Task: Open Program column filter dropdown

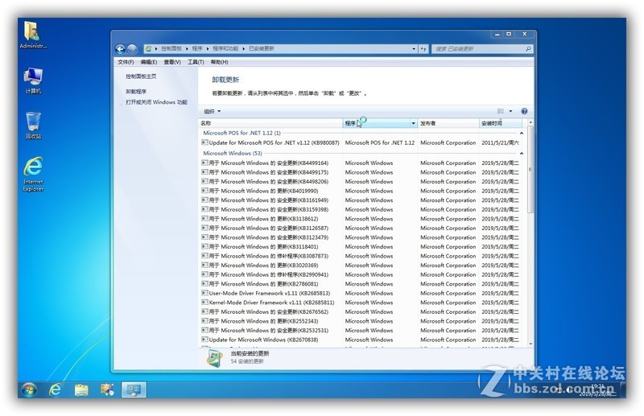Action: (x=413, y=123)
